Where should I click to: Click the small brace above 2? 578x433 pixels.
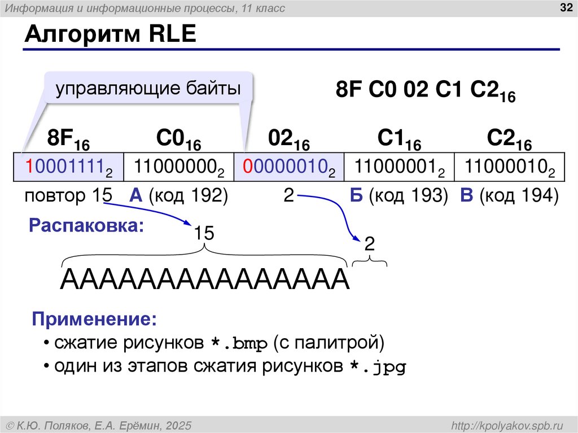(370, 261)
